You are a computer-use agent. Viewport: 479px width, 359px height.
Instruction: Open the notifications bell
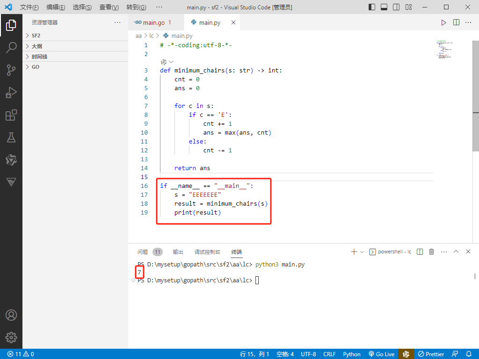point(469,354)
